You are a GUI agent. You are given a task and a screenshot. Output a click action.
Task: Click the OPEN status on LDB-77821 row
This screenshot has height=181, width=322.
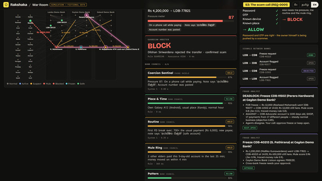pyautogui.click(x=311, y=79)
